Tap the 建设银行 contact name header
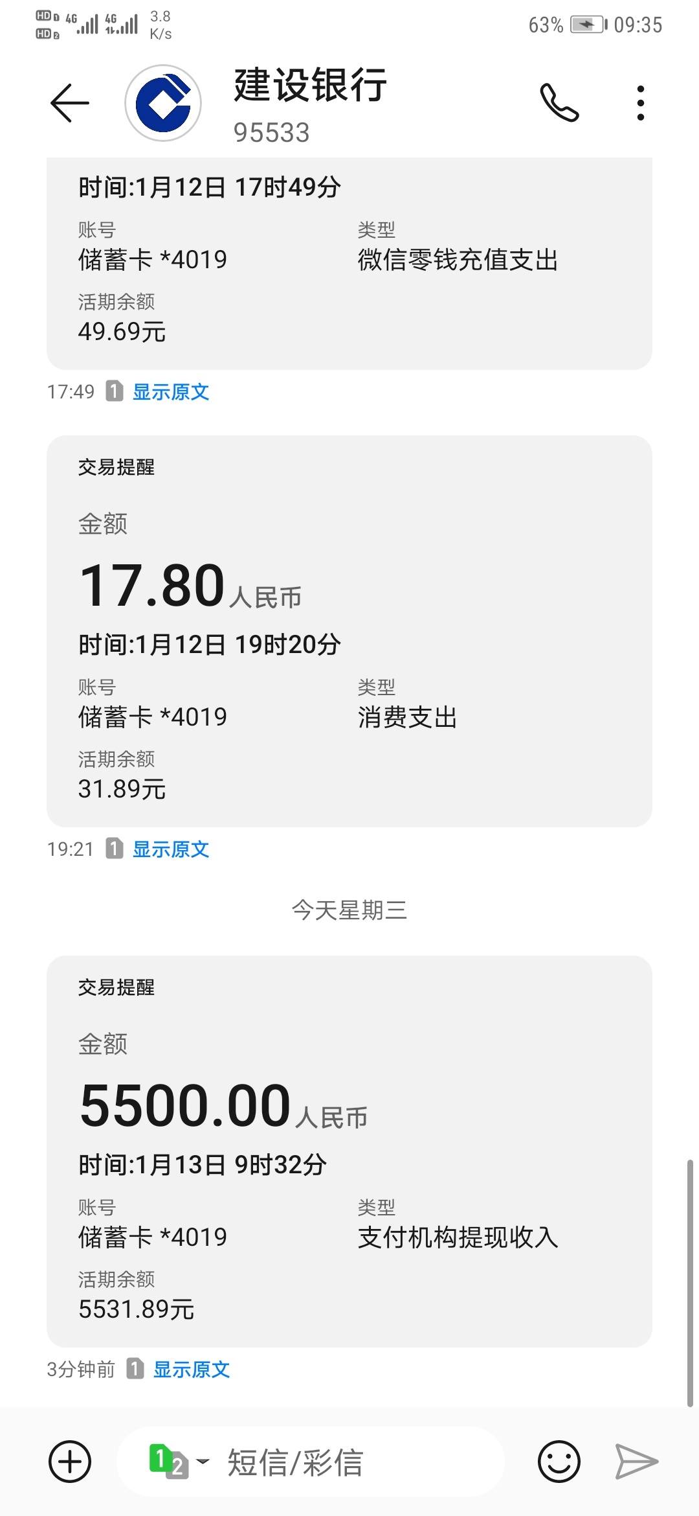This screenshot has width=699, height=1516. click(x=311, y=85)
